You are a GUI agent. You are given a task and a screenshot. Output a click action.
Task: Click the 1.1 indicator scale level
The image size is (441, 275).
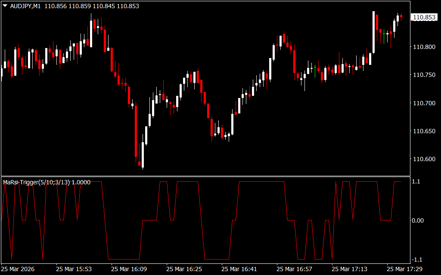point(416,182)
